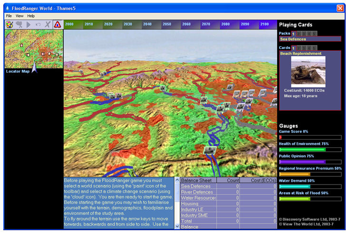Open the View menu
Image resolution: width=349 pixels, height=234 pixels.
(x=19, y=16)
